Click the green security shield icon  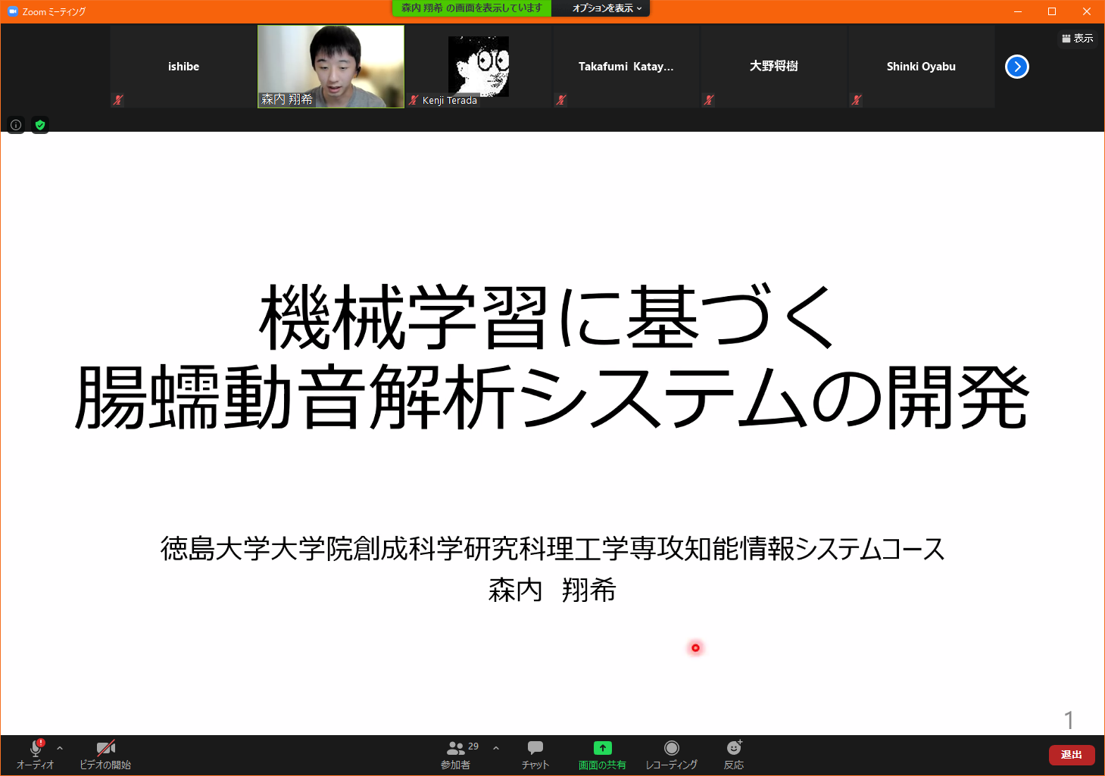tap(39, 125)
